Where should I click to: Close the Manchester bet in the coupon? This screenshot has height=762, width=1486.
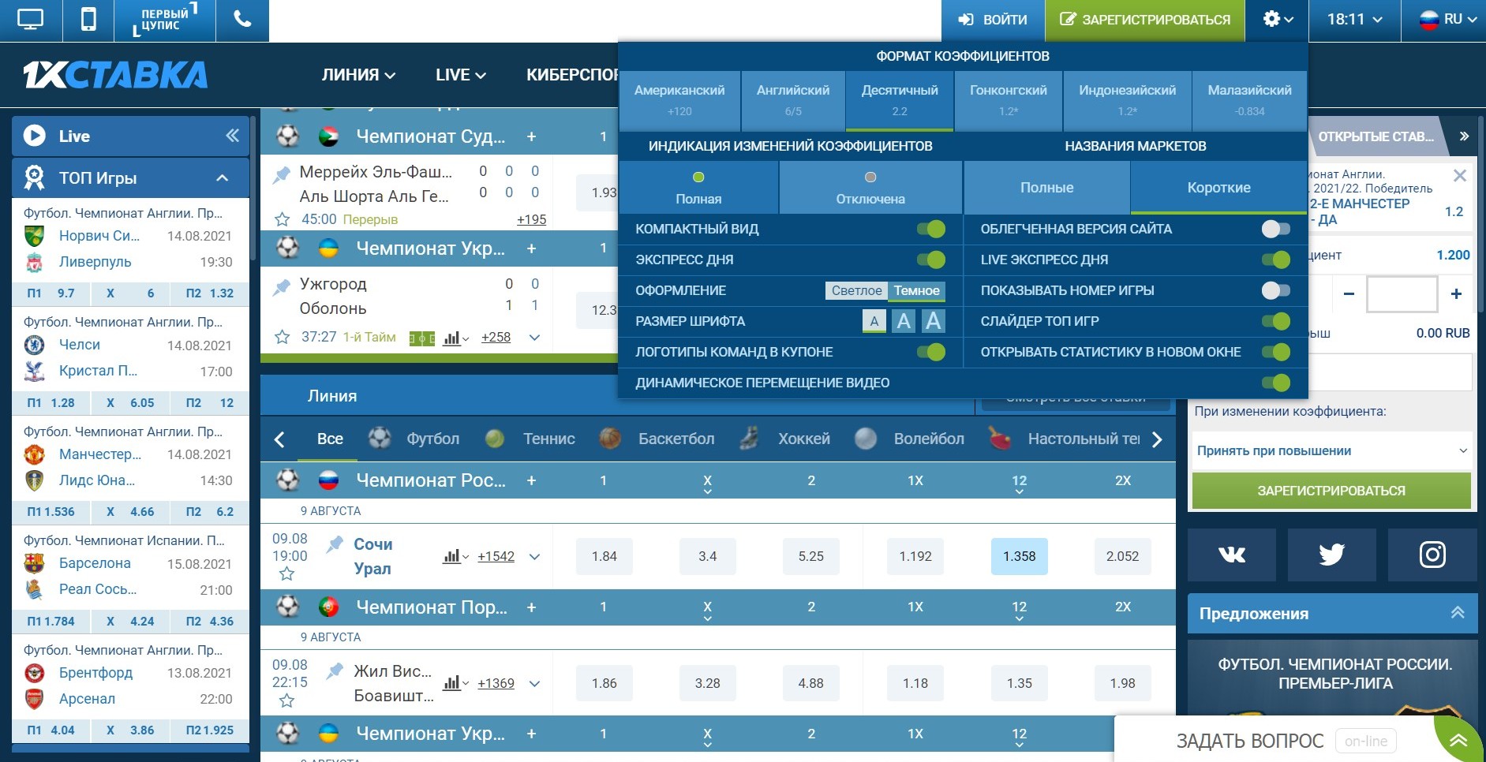[x=1460, y=175]
